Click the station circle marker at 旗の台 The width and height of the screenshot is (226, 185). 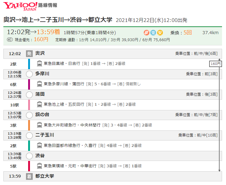pos(29,115)
